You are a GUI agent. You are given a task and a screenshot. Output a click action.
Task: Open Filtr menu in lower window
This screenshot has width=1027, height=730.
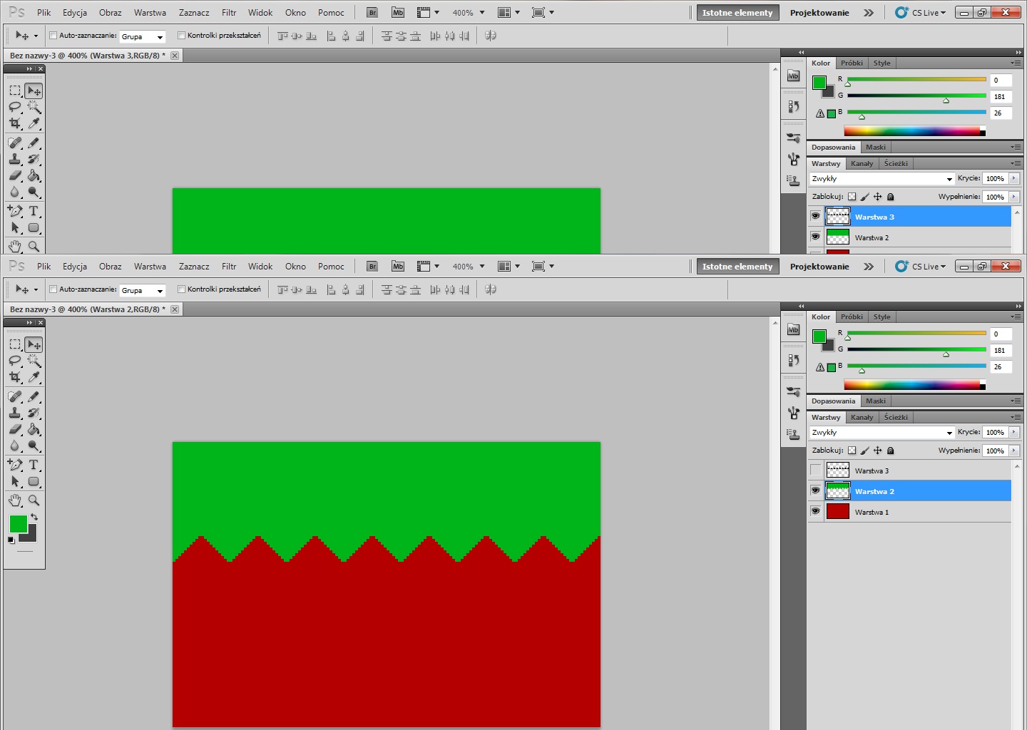(229, 267)
